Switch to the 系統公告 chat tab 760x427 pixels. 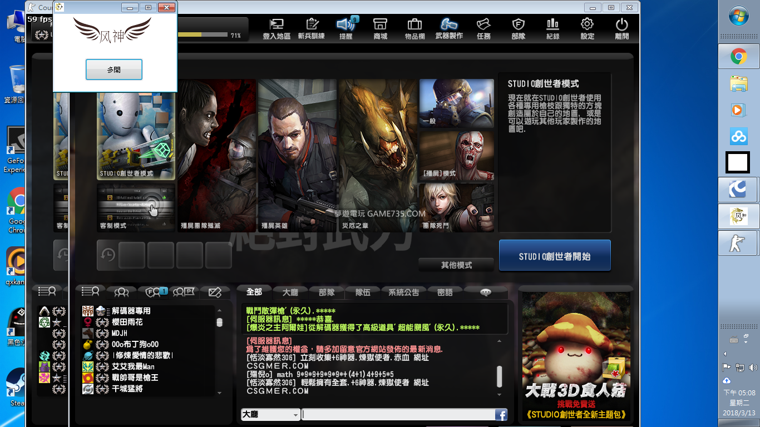[404, 292]
